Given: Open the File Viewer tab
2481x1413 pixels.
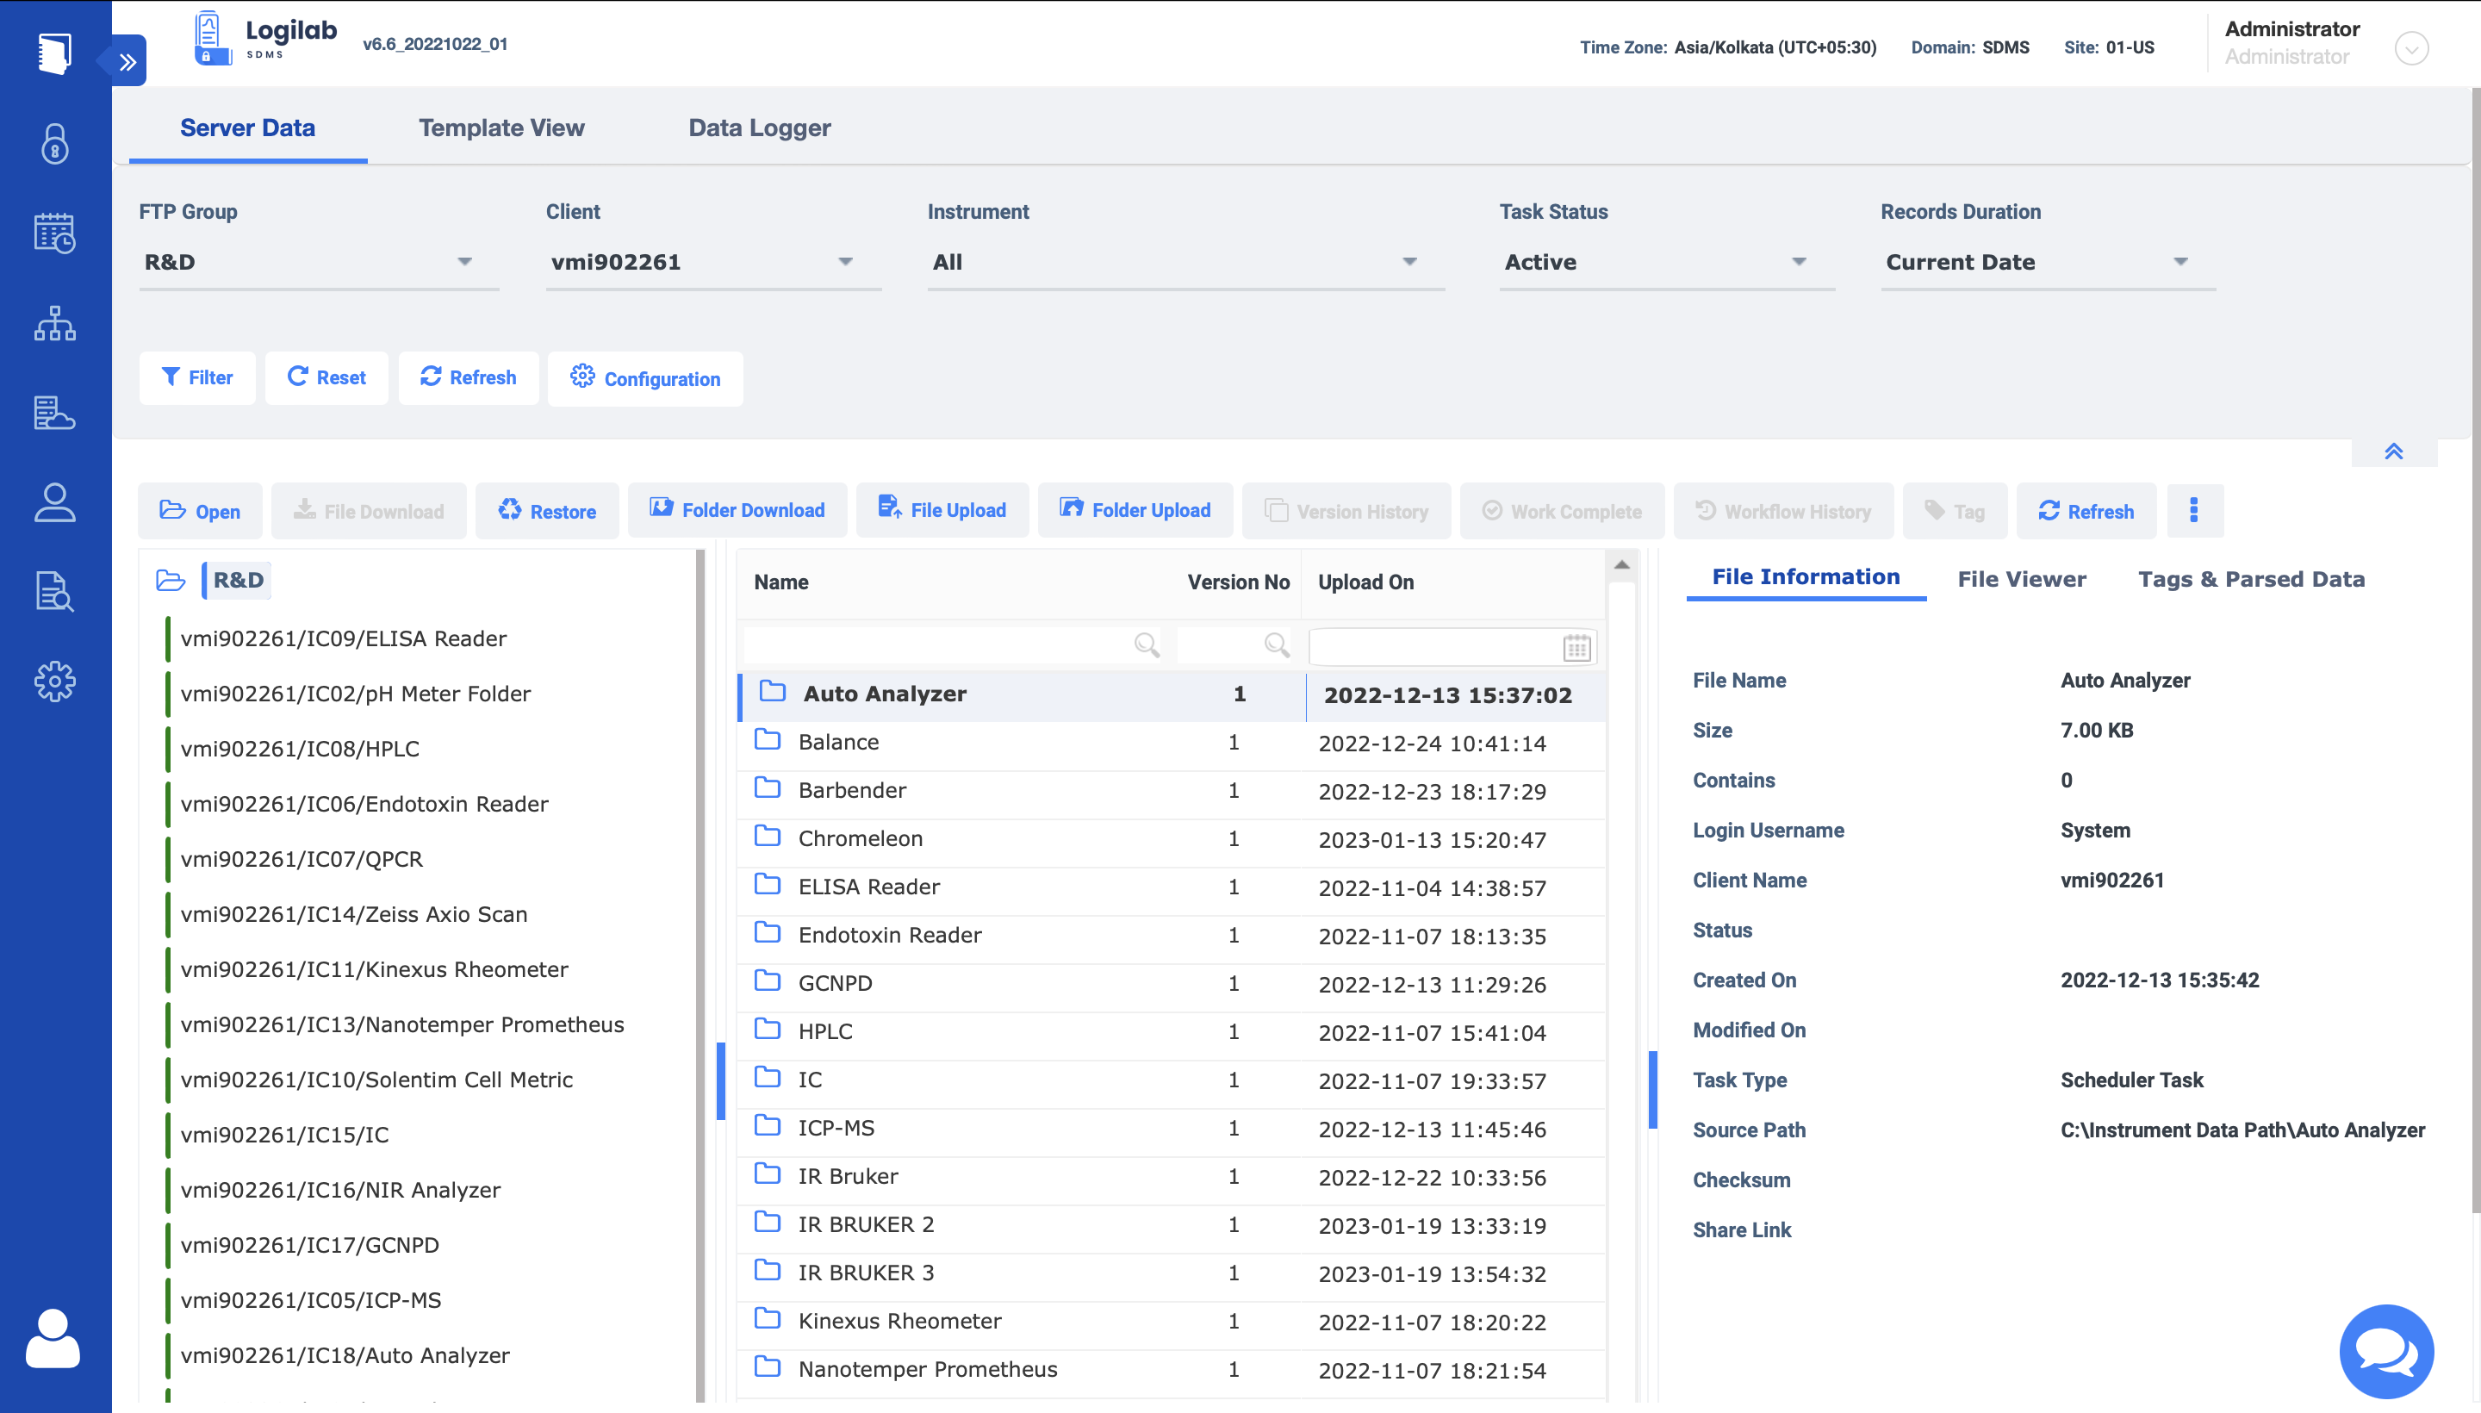Looking at the screenshot, I should click(x=2021, y=579).
